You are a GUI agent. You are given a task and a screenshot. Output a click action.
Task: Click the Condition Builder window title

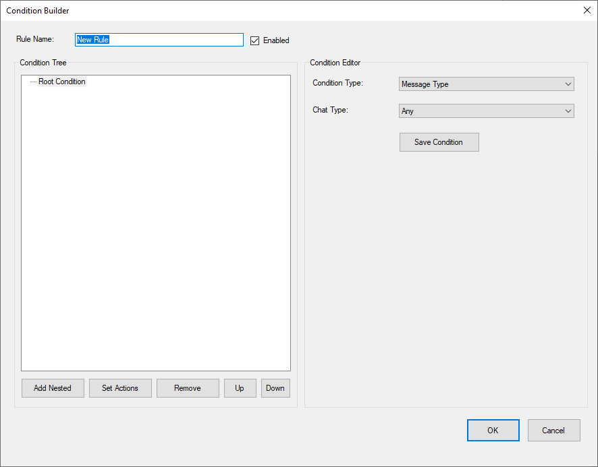coord(38,11)
